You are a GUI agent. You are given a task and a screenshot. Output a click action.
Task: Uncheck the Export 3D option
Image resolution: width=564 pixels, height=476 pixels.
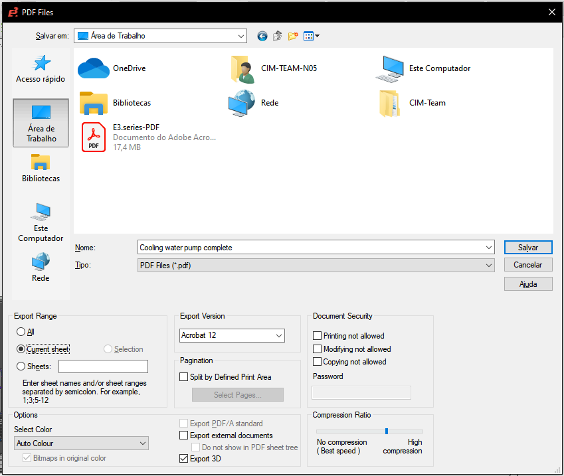coord(184,458)
